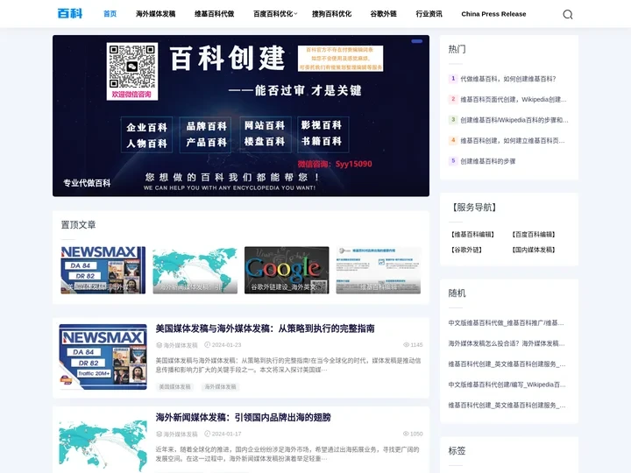Screen dimensions: 631x473
Task: Click the 百科创建 banner image
Action: [x=241, y=116]
